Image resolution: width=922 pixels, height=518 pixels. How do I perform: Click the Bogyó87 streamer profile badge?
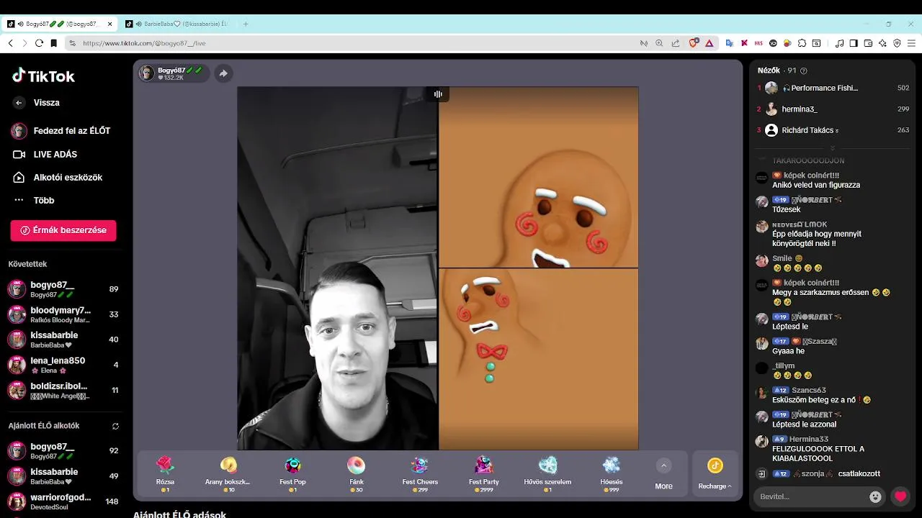pyautogui.click(x=172, y=73)
